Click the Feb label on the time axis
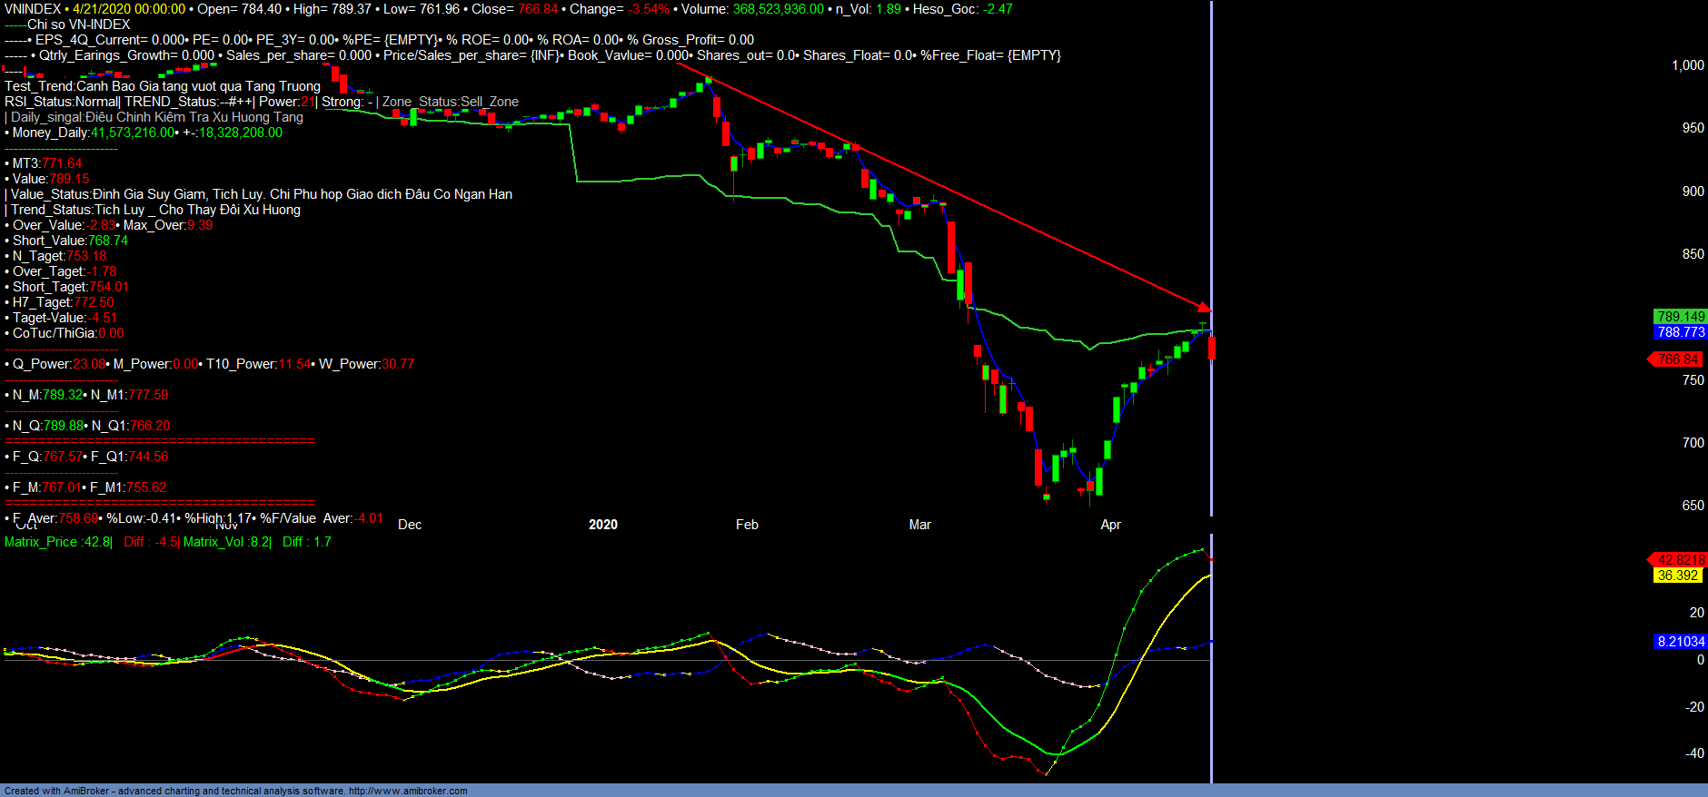 (x=747, y=525)
